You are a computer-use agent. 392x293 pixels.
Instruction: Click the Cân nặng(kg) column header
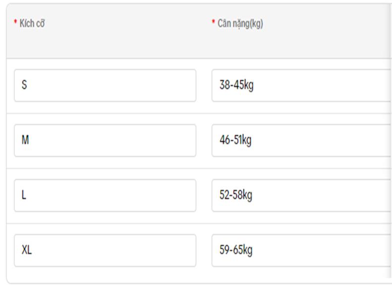(240, 24)
